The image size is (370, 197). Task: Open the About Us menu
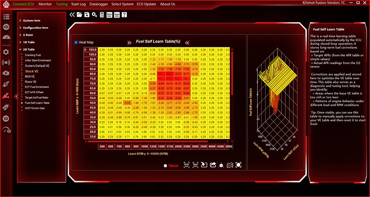[167, 4]
